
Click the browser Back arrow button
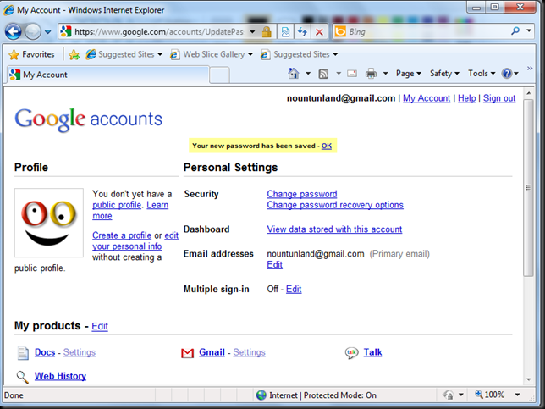(x=14, y=31)
